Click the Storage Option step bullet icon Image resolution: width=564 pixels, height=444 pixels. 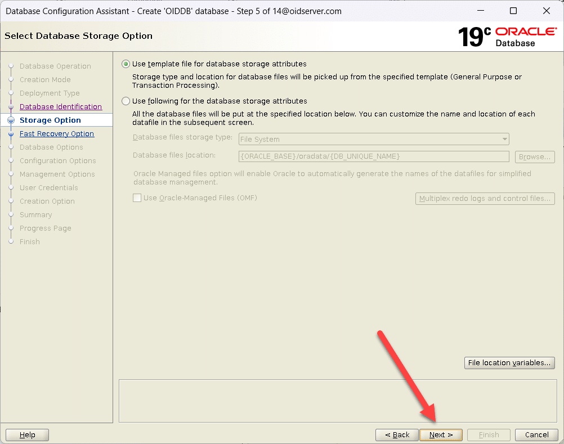pyautogui.click(x=11, y=120)
